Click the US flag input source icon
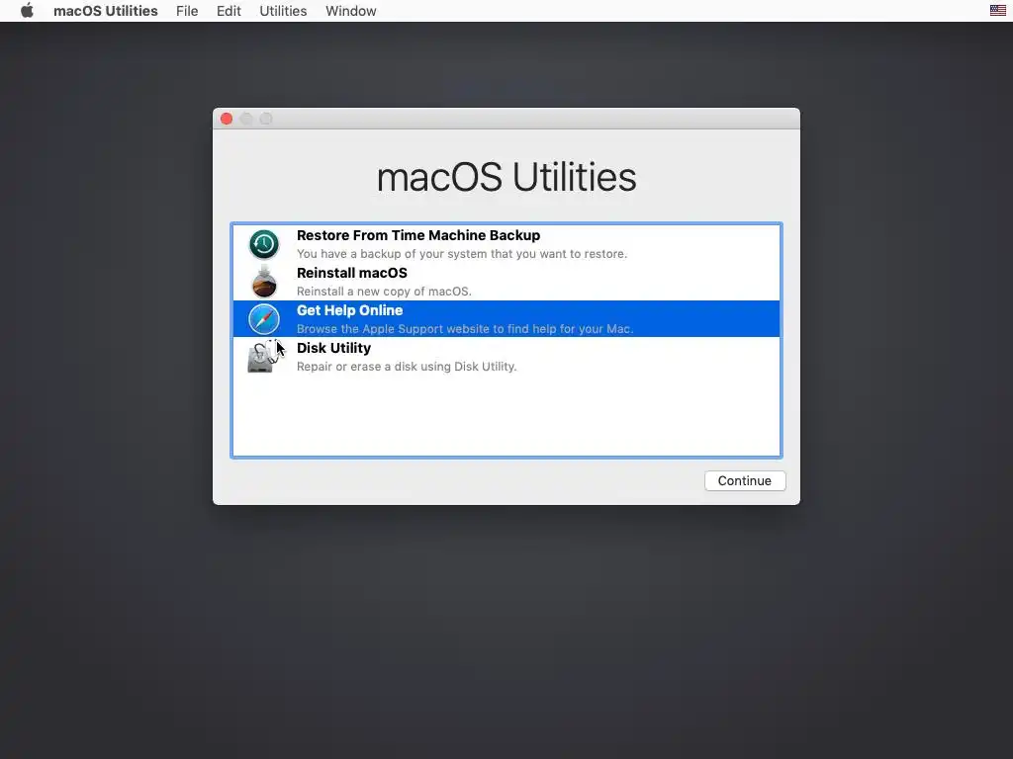Viewport: 1013px width, 759px height. [997, 10]
